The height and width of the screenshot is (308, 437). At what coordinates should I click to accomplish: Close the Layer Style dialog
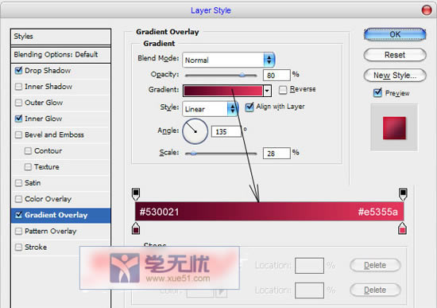[x=427, y=10]
